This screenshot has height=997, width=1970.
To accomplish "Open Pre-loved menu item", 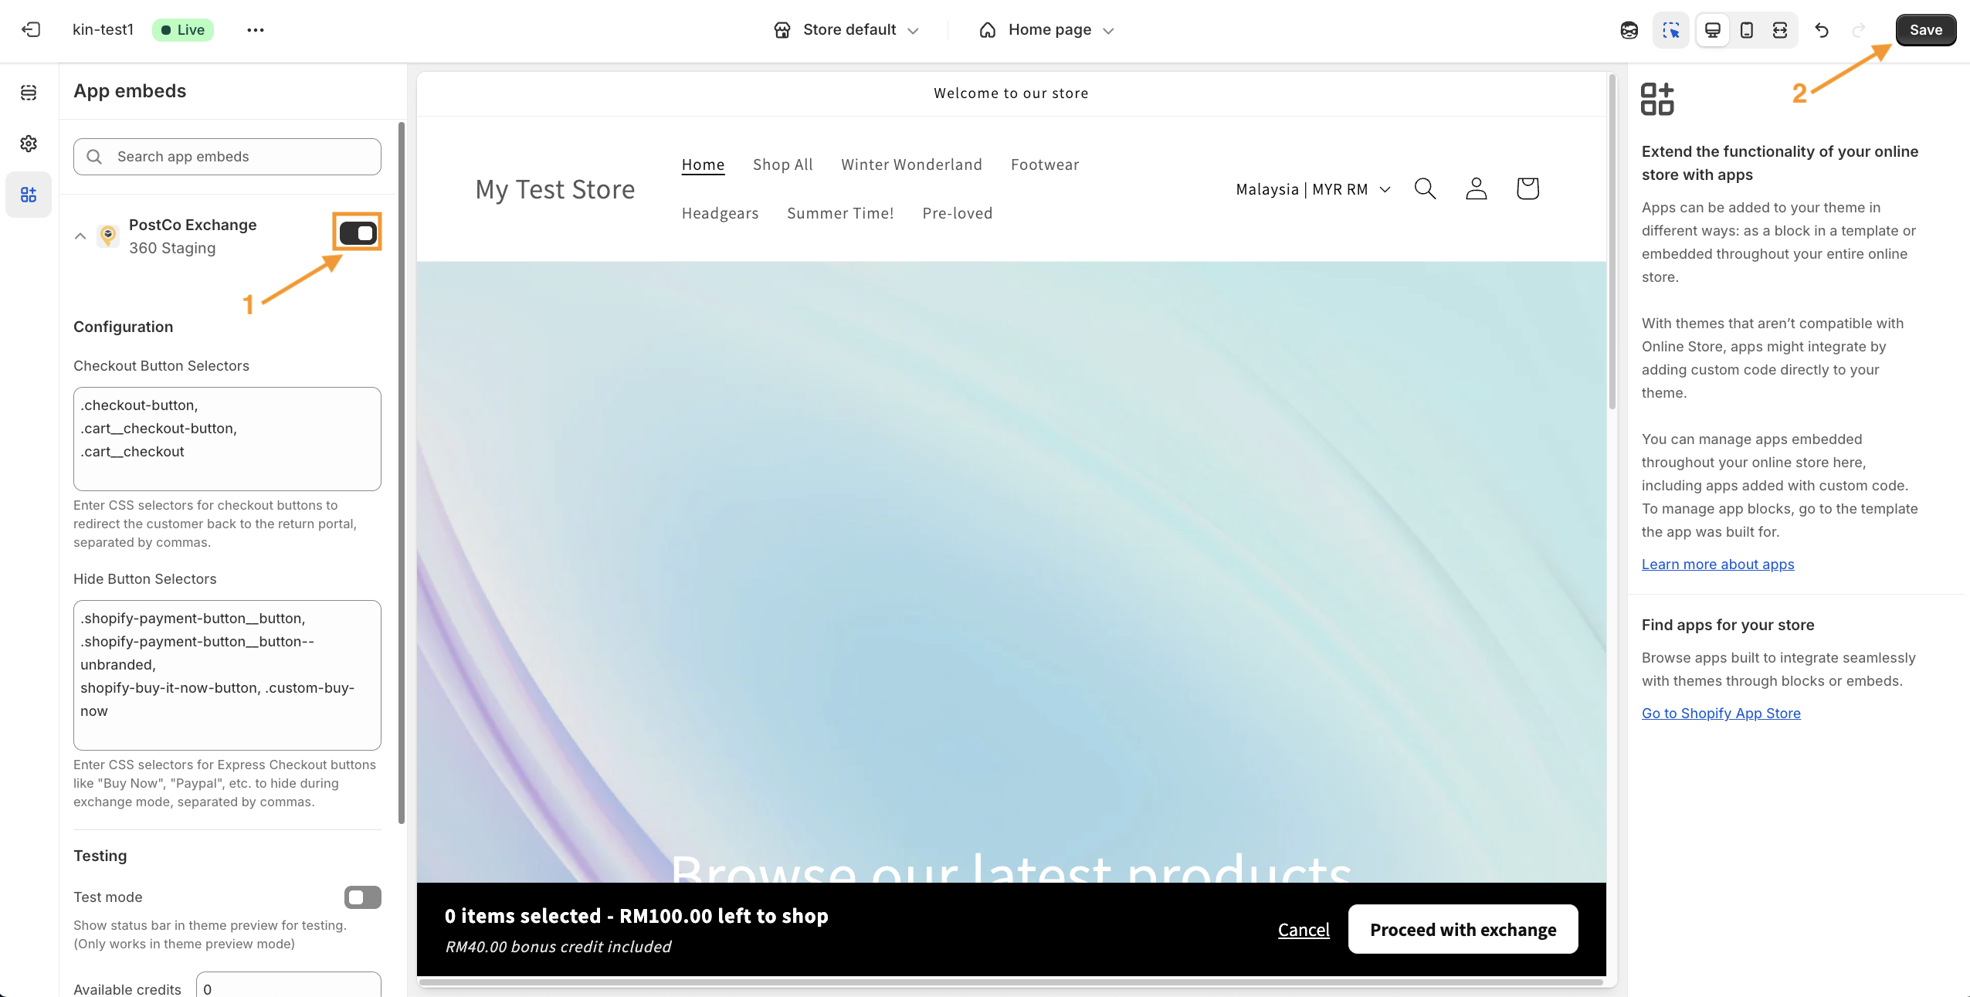I will tap(957, 213).
